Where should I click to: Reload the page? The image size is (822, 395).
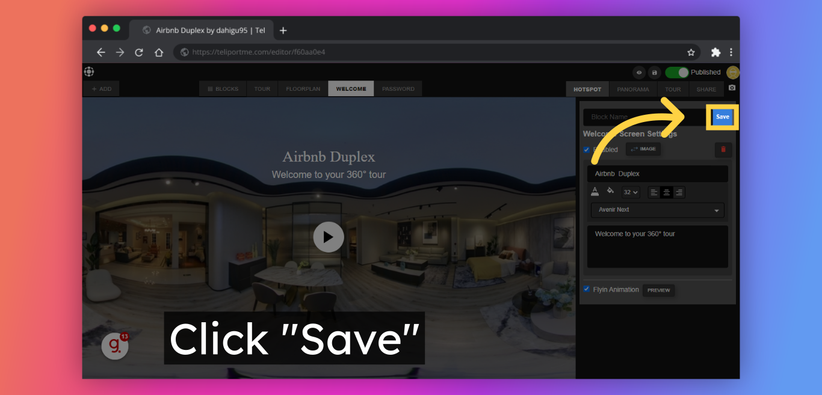139,52
